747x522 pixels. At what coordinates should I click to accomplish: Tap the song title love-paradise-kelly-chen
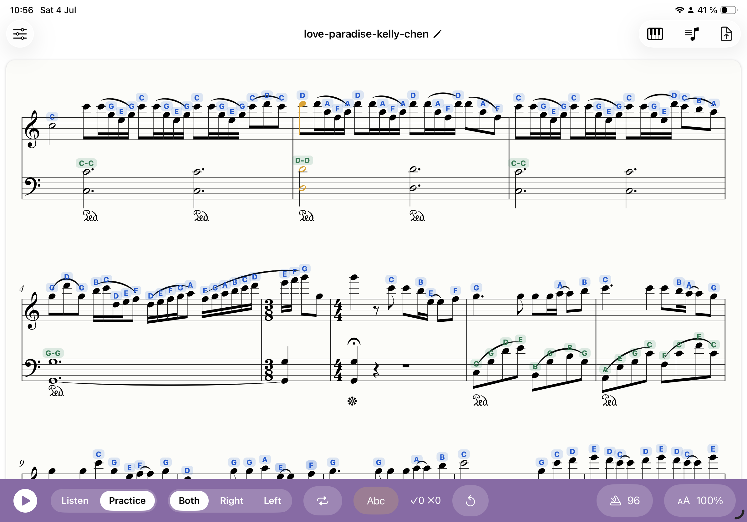[x=366, y=34]
